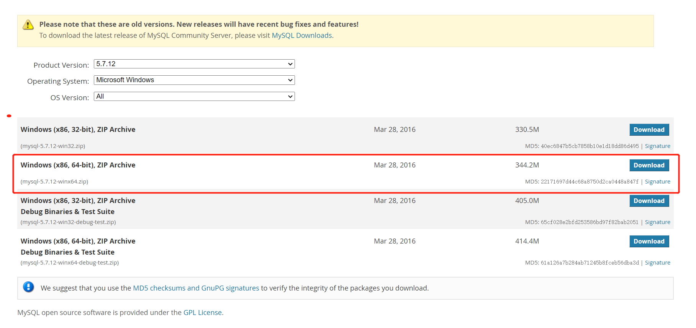696x328 pixels.
Task: Click the filename (mysql-5.7.12-win32-debug-test.zip)
Action: [68, 222]
